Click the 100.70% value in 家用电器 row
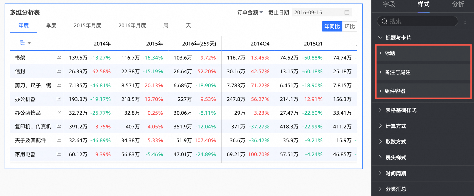474x196 pixels. pyautogui.click(x=259, y=154)
